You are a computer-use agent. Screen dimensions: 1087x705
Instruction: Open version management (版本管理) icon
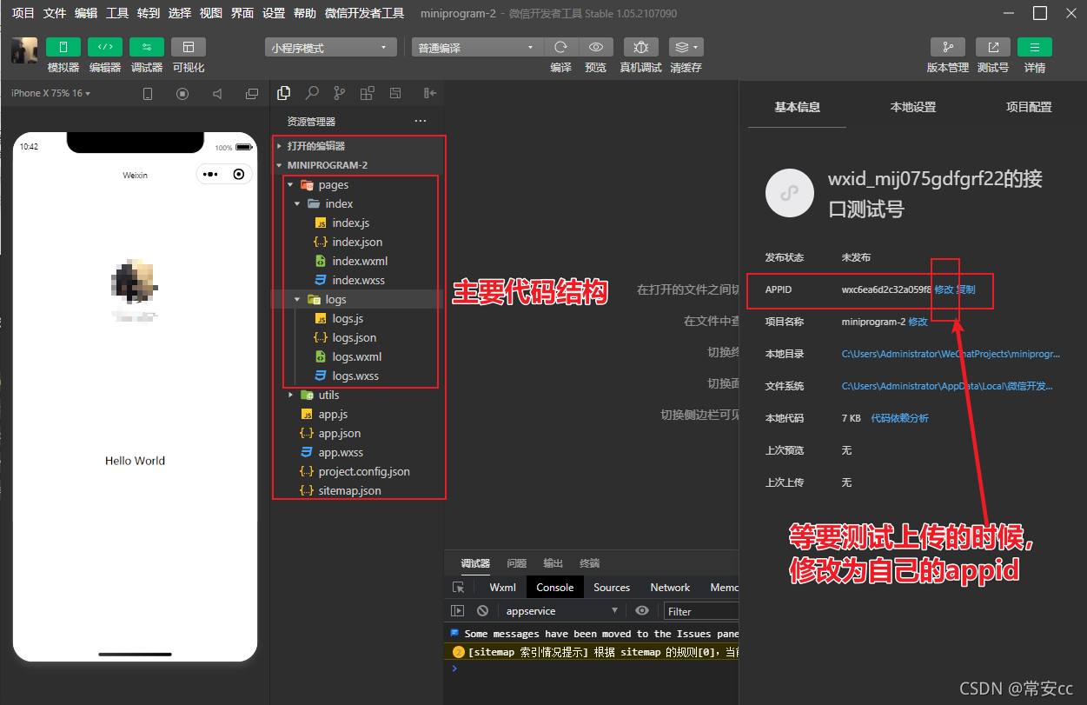(948, 47)
